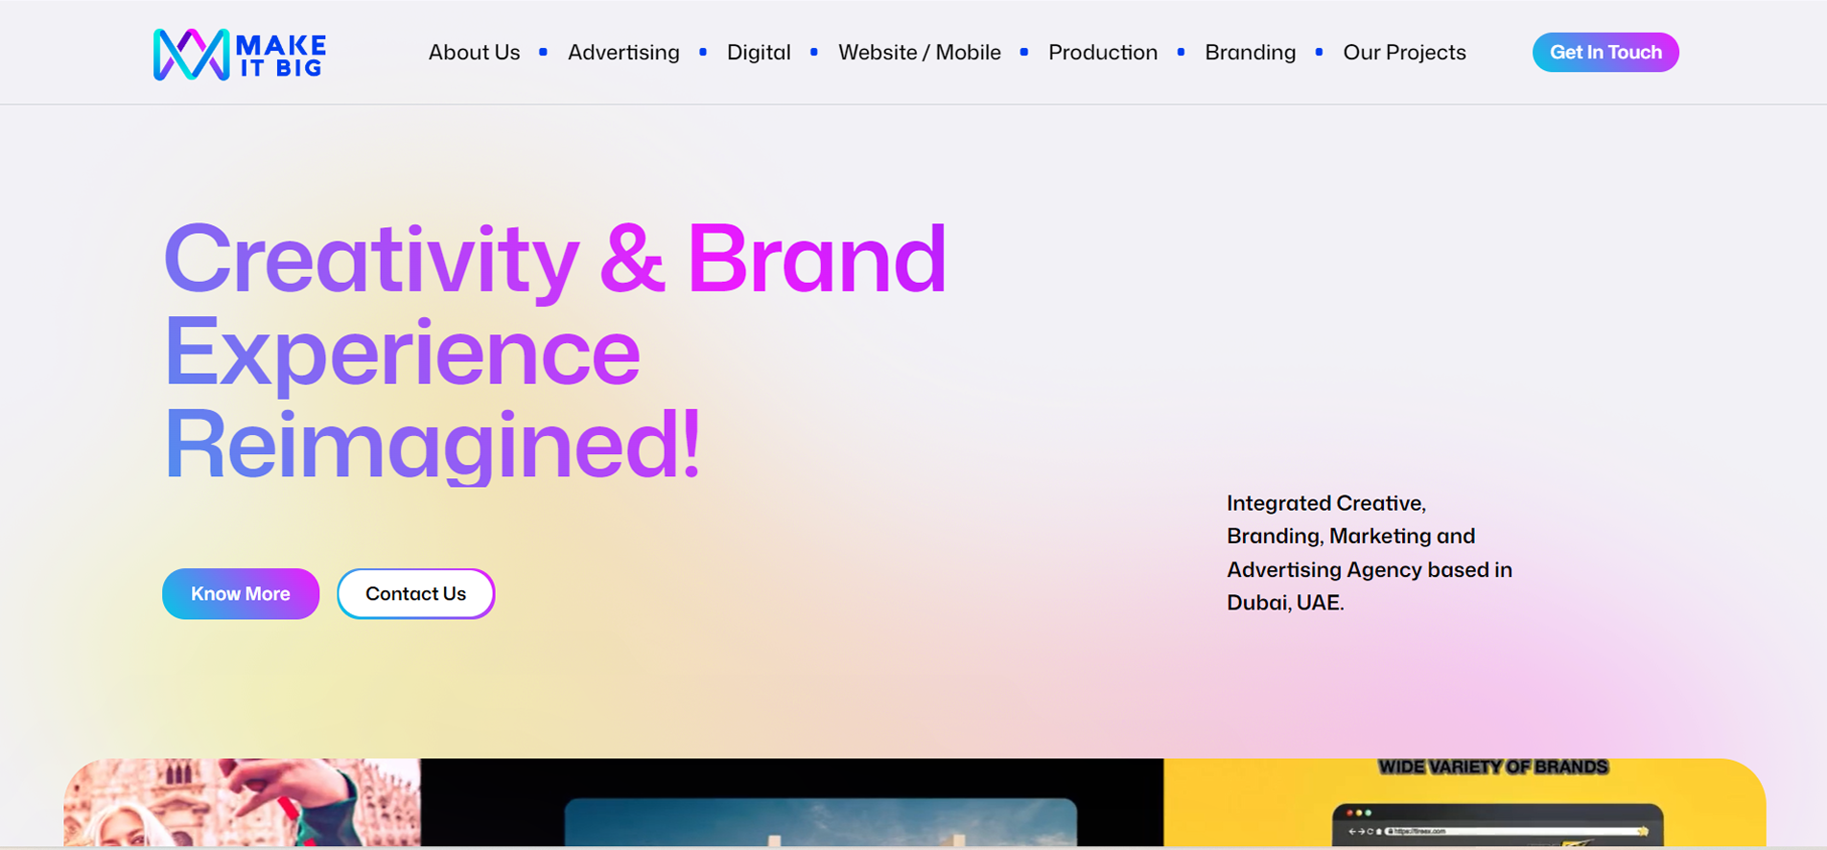The image size is (1827, 850).
Task: Select the dark center showcase image
Action: [791, 802]
